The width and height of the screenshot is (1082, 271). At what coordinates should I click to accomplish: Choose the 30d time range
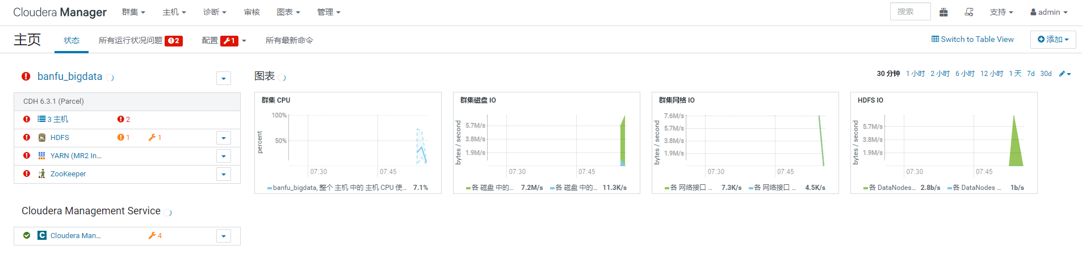click(x=1046, y=74)
